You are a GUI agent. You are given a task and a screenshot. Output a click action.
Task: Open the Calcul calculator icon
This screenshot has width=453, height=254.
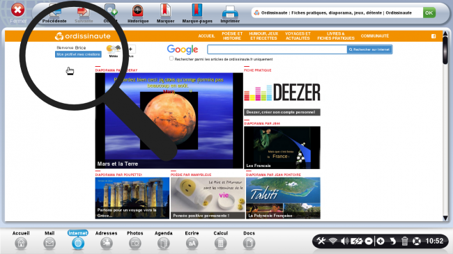click(x=220, y=244)
